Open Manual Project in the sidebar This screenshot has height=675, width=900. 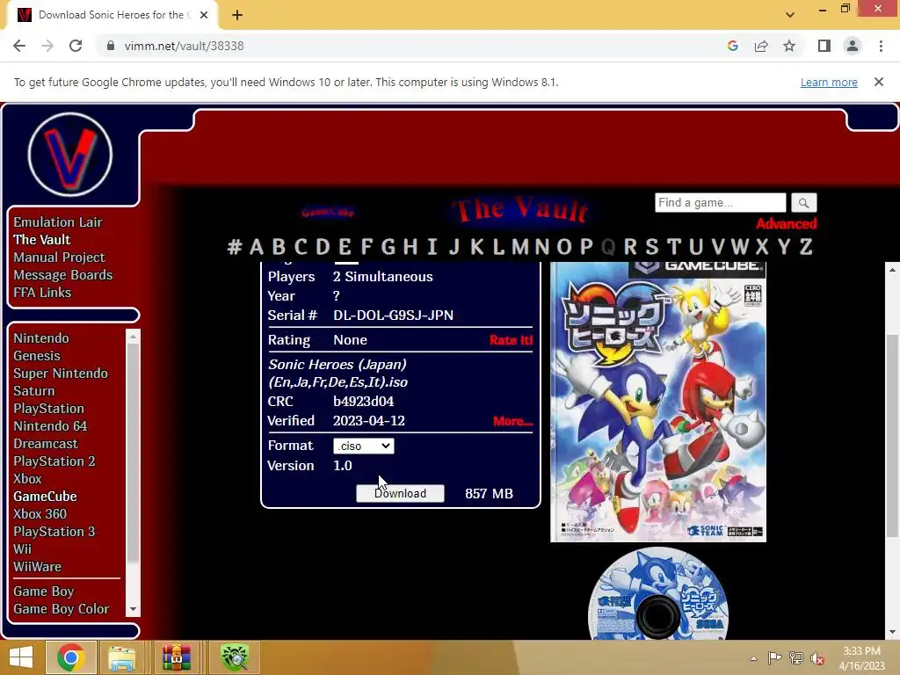pyautogui.click(x=59, y=258)
